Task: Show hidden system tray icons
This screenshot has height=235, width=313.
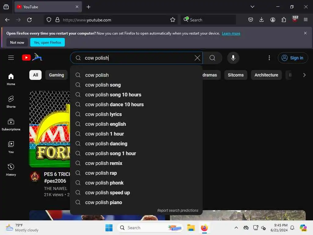Action: coord(236,228)
